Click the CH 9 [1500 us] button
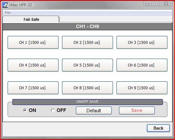The image size is (175, 140). [142, 88]
